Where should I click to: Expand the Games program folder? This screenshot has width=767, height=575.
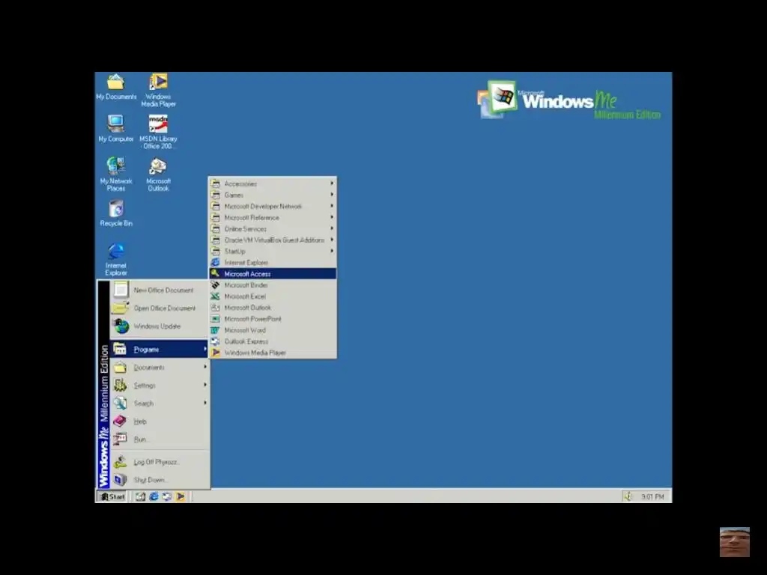273,195
